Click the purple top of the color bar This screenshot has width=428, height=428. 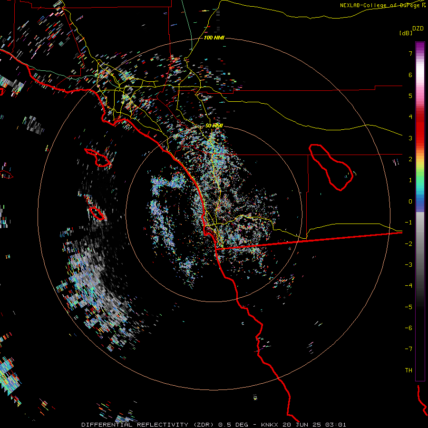click(x=420, y=47)
